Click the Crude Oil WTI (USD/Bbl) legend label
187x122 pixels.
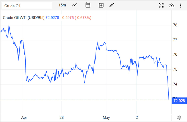pyautogui.click(x=23, y=18)
